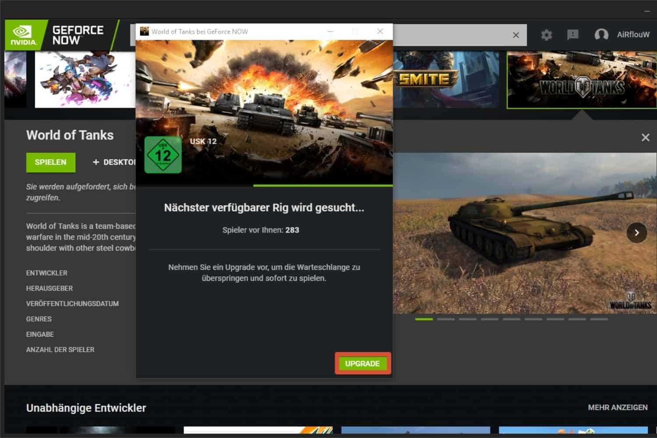Click the UPGRADE button in the dialog

click(x=362, y=364)
